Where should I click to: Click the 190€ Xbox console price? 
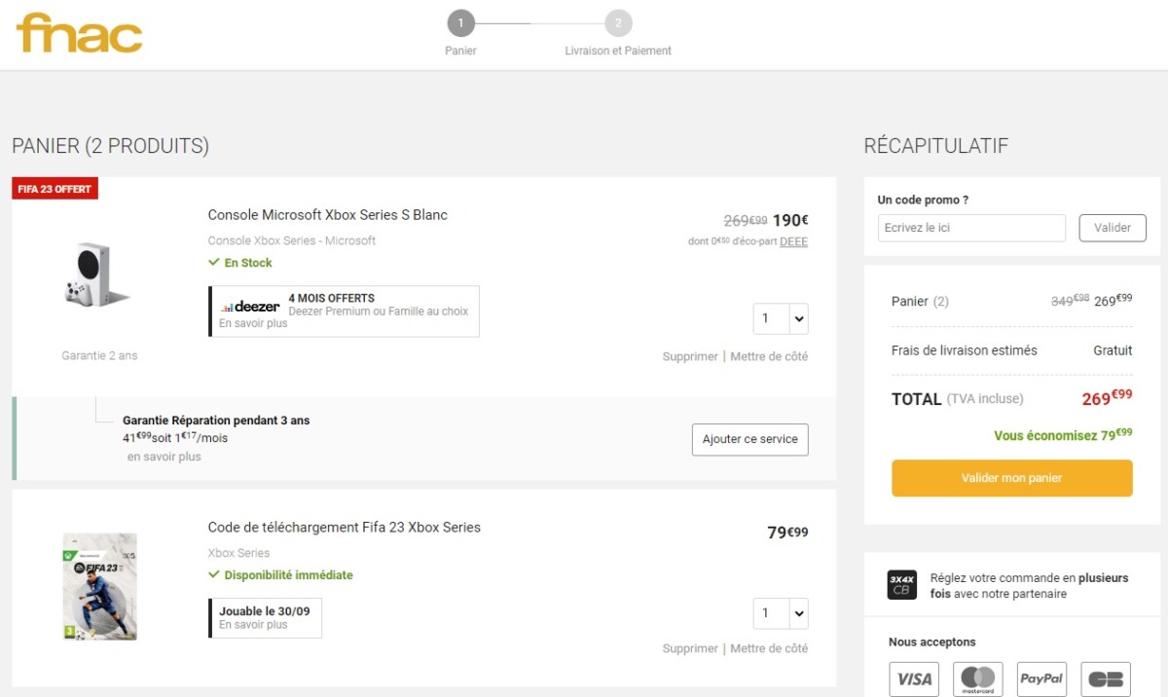790,220
